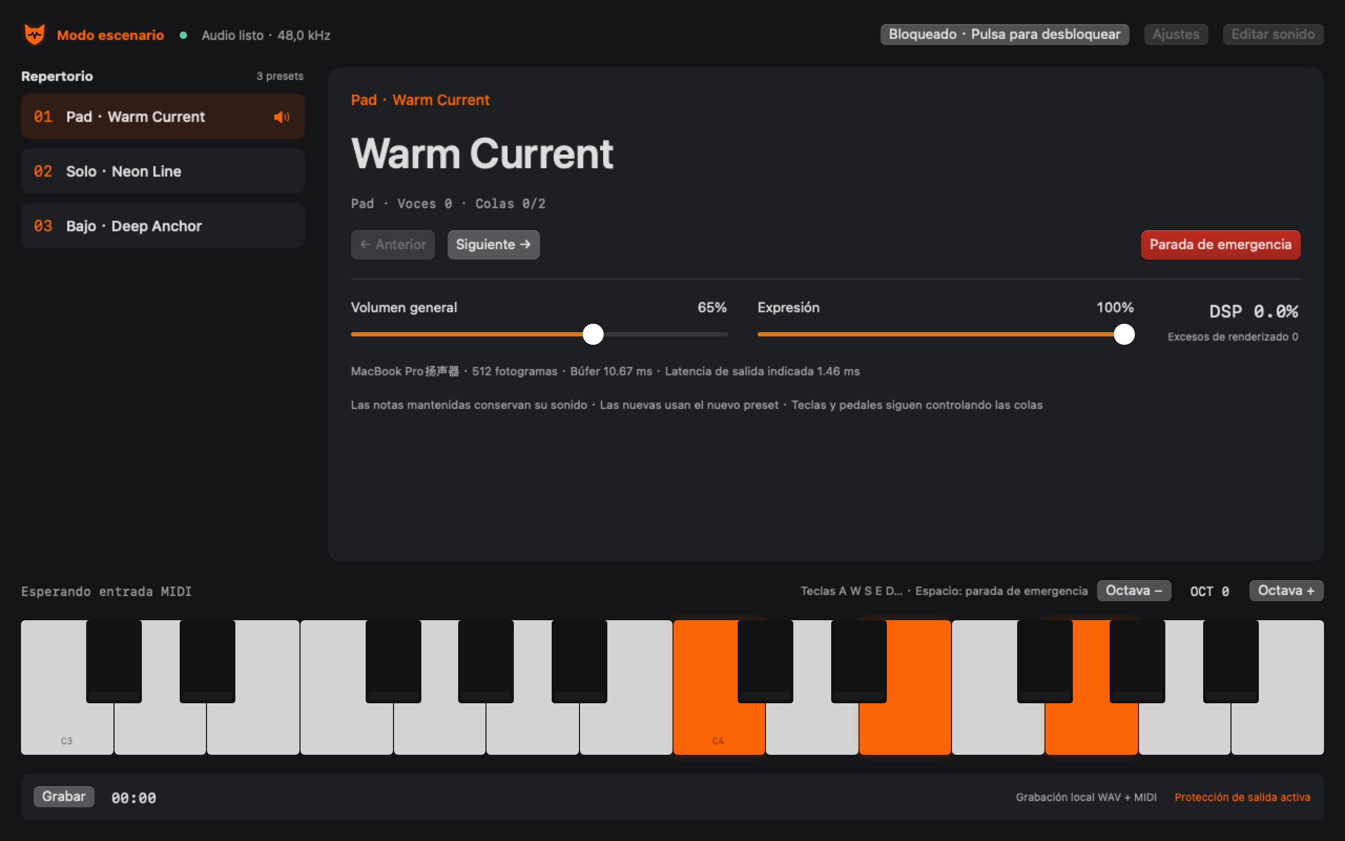Click the '100%' expression value

pyautogui.click(x=1115, y=307)
